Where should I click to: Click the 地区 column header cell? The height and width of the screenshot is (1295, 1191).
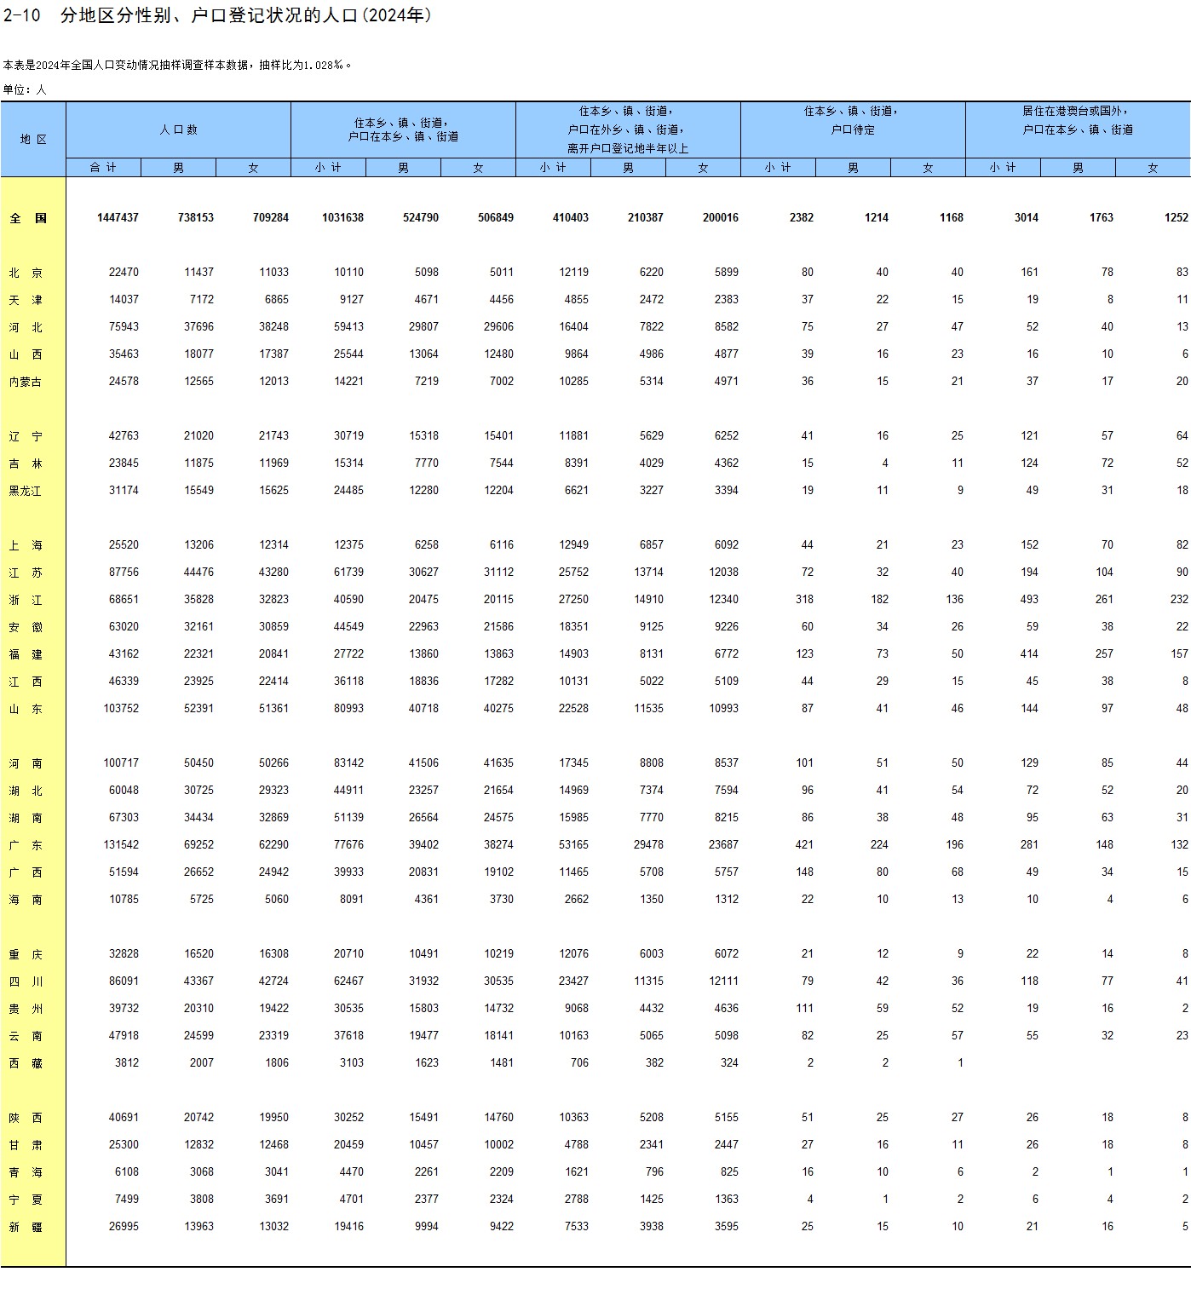click(33, 139)
